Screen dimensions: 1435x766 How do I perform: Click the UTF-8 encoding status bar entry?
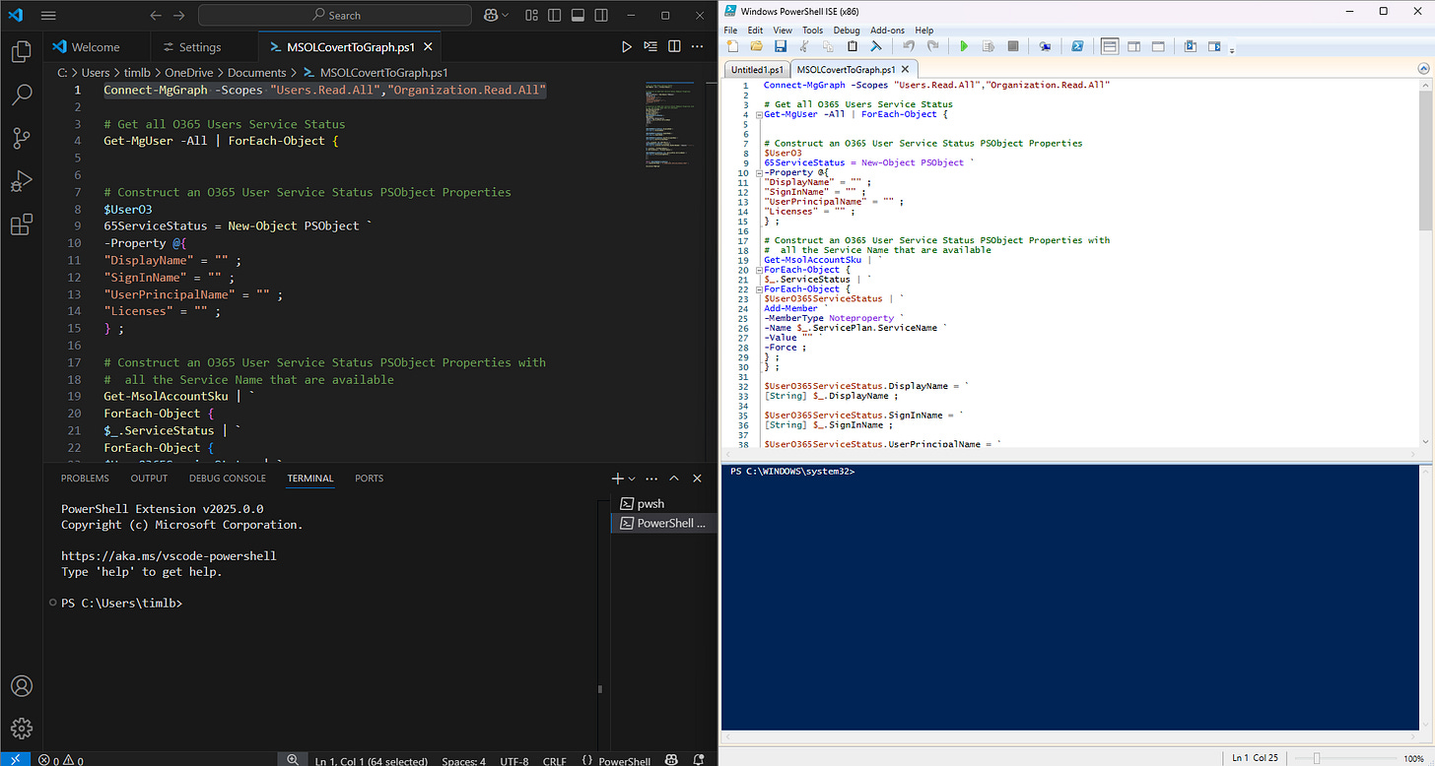click(513, 760)
